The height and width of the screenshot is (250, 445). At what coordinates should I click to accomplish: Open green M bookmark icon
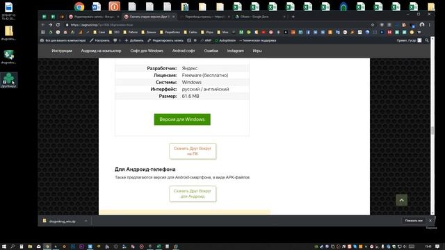pos(241,33)
